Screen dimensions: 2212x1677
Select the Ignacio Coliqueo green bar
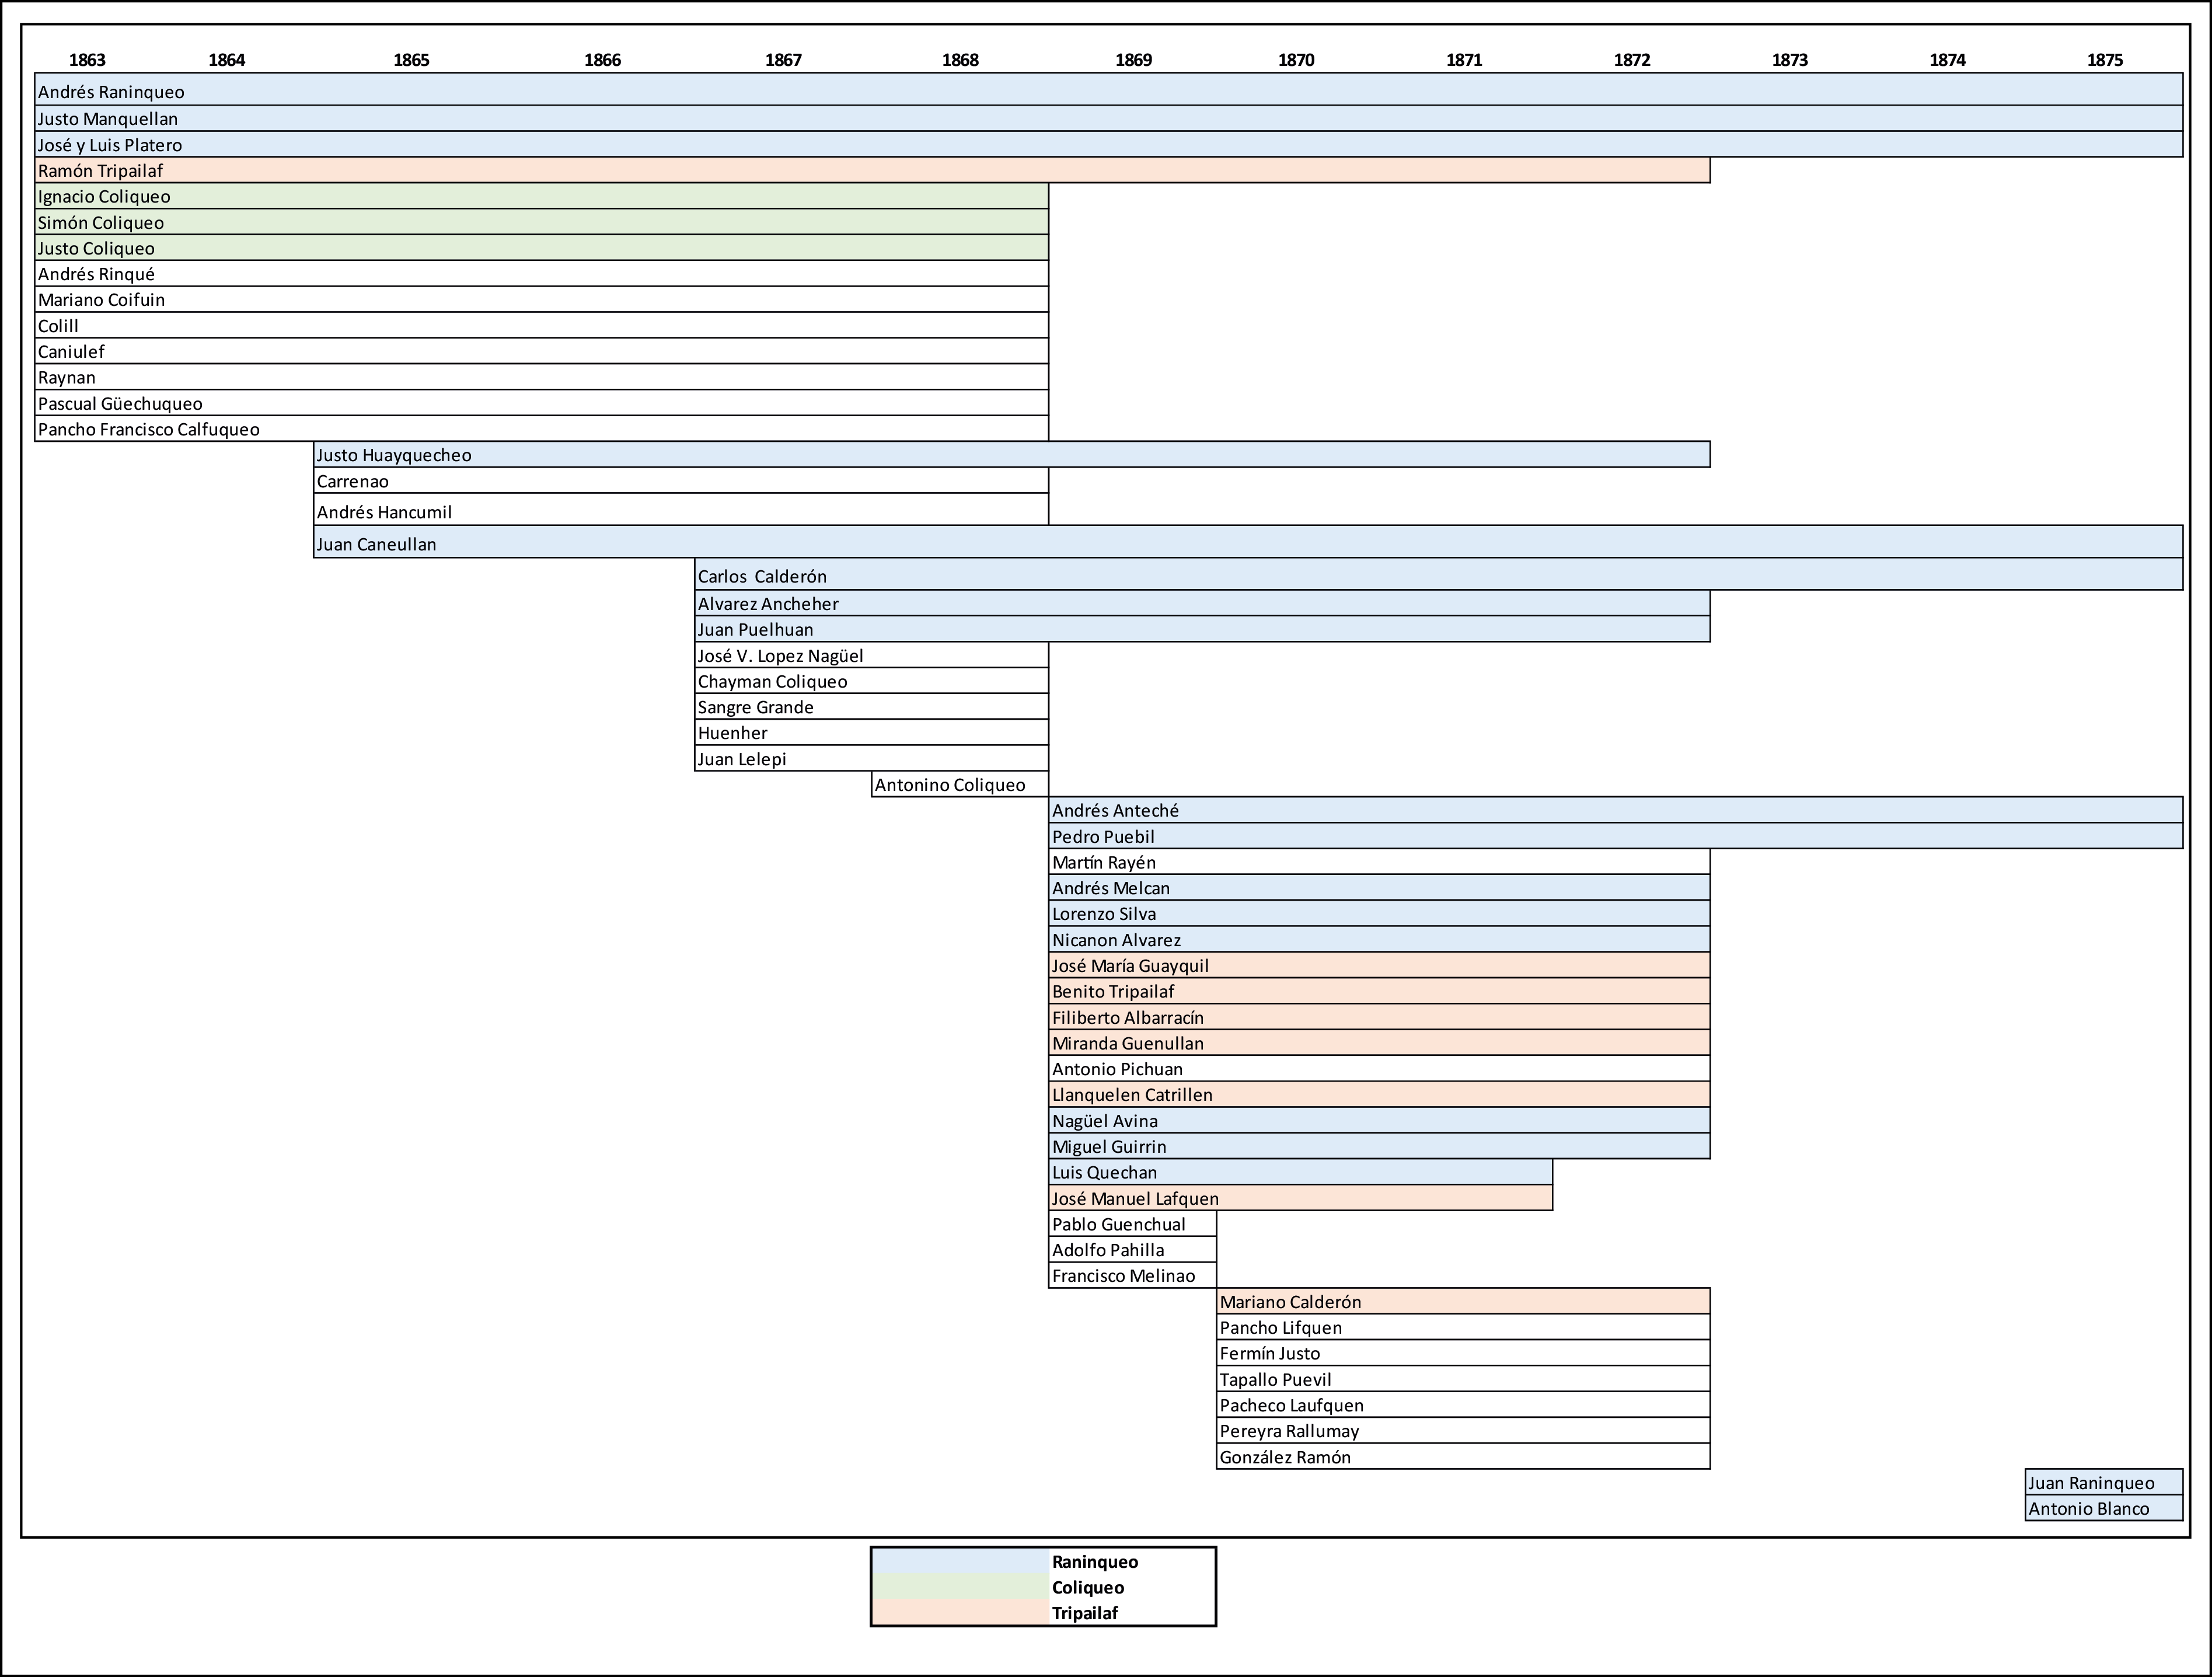tap(541, 196)
